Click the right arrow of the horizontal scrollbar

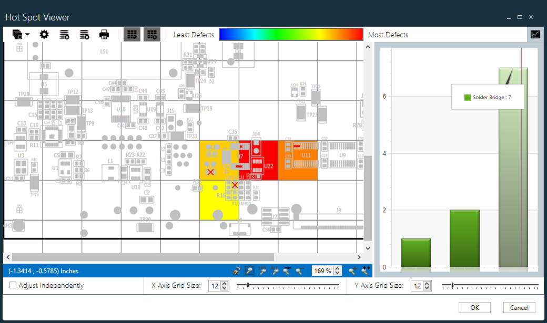359,257
